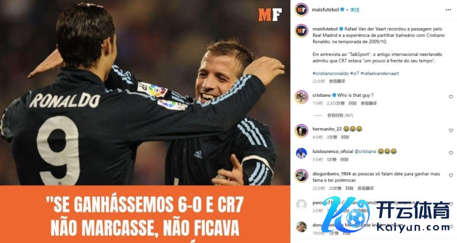
Task: Expand the 167 replies under cristiano's comment
Action: (340, 115)
